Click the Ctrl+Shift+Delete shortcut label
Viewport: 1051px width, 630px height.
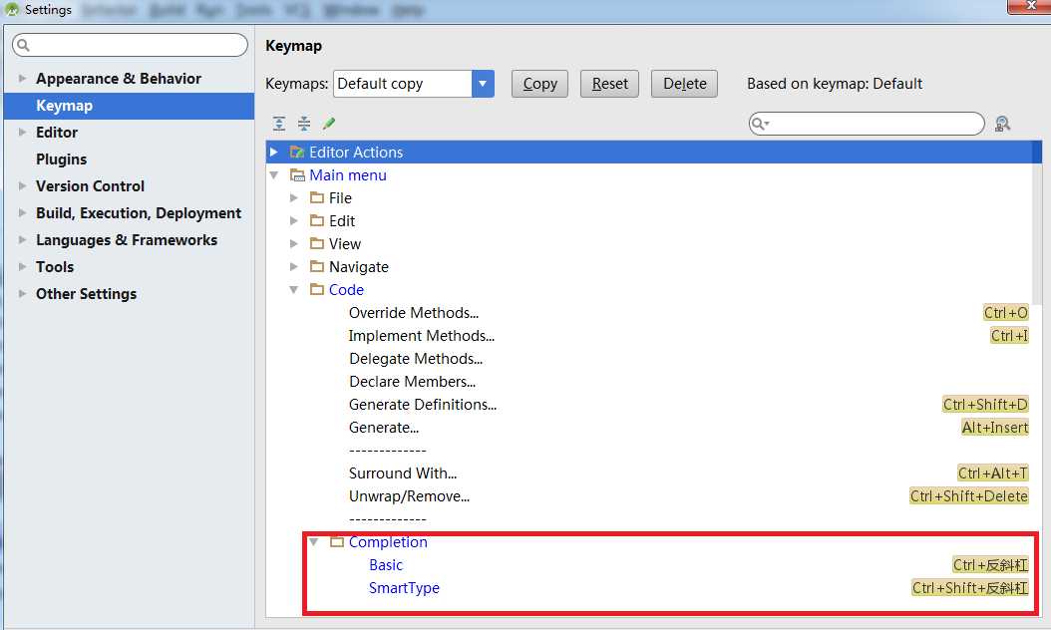coord(968,496)
